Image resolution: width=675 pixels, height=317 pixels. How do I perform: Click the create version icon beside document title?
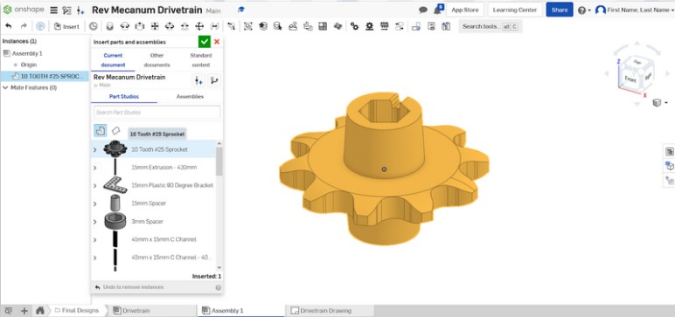[x=80, y=10]
